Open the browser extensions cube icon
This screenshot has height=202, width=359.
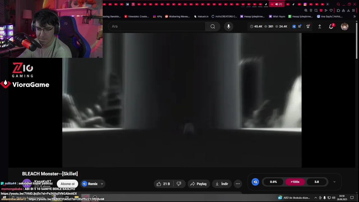[x=338, y=10]
